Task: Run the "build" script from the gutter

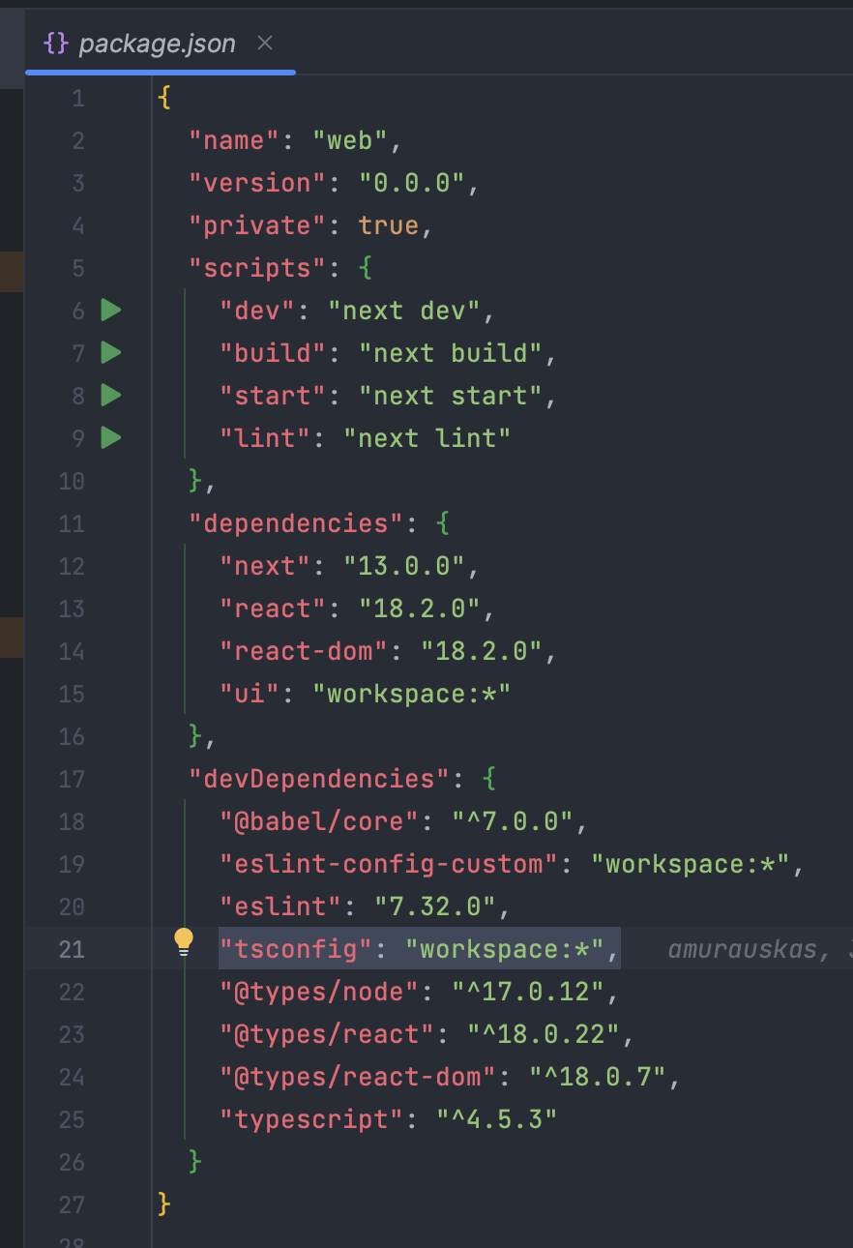Action: 111,353
